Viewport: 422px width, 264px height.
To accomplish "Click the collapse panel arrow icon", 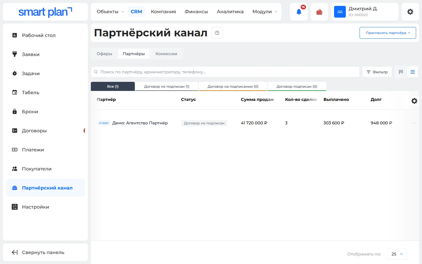I will (x=15, y=252).
